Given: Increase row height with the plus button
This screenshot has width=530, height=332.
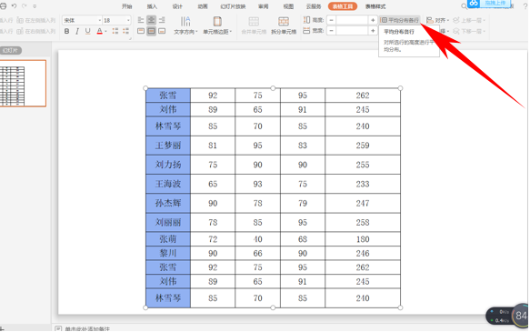Looking at the screenshot, I should coord(373,20).
